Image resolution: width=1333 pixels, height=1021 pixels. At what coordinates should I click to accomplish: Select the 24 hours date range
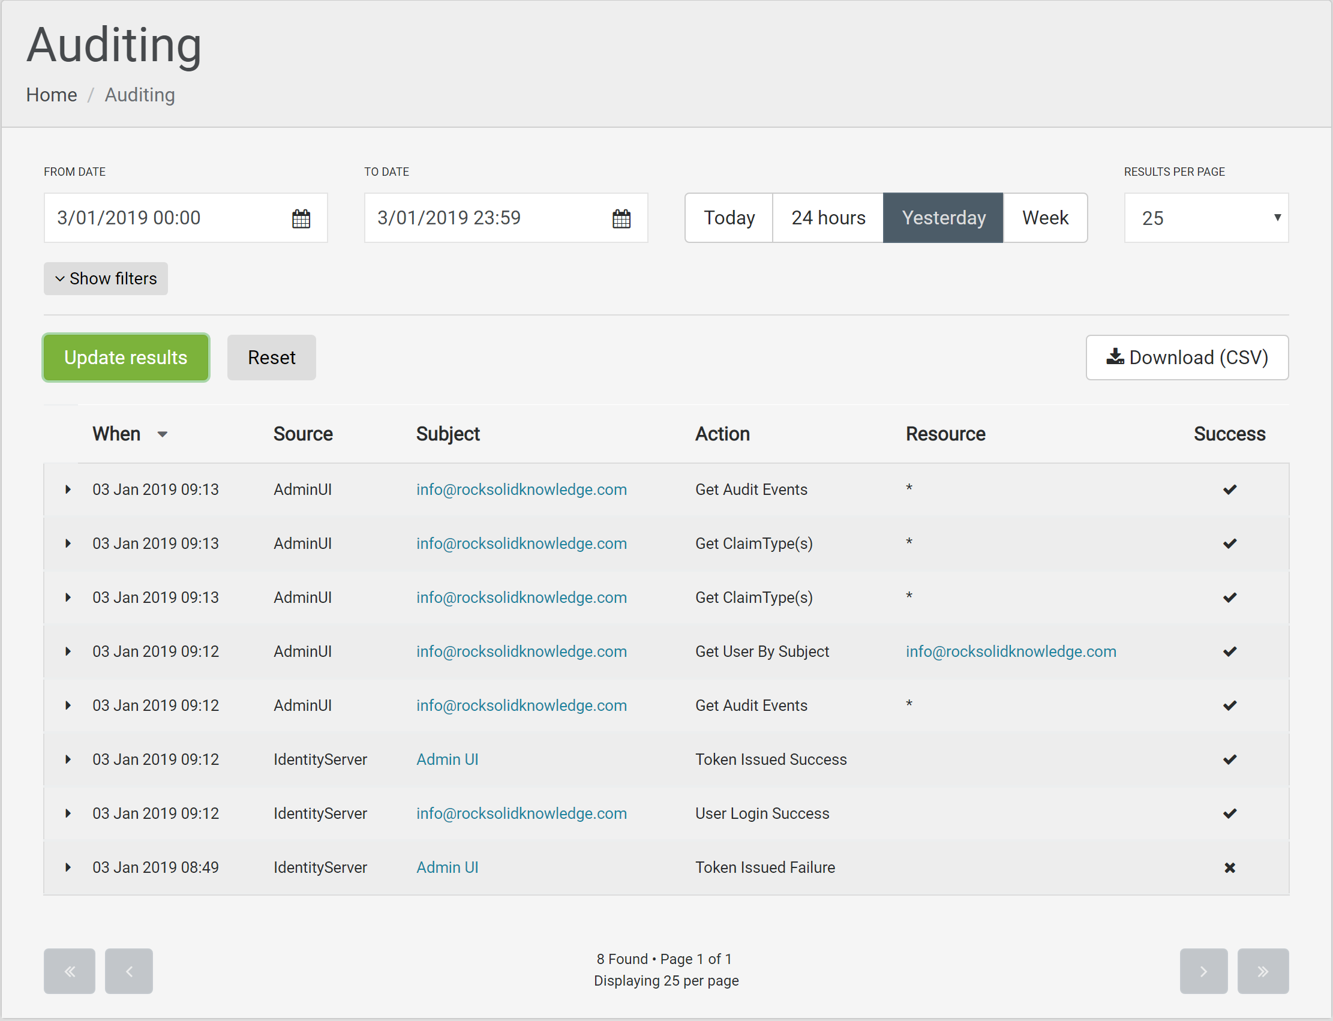828,218
